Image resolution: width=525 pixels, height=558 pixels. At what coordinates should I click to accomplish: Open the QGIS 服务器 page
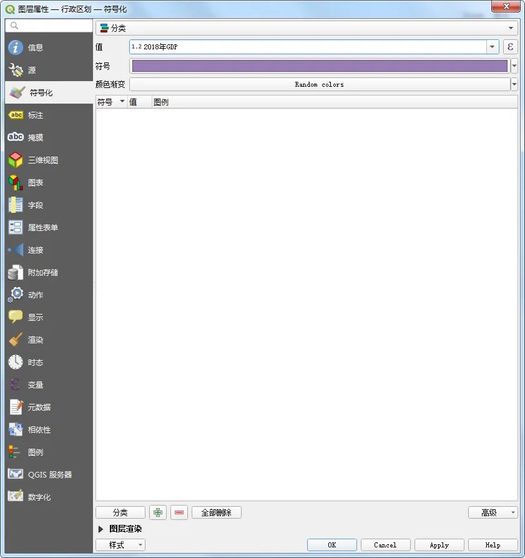[49, 474]
